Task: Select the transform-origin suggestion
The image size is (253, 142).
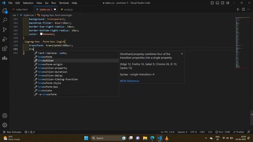Action: (76, 64)
